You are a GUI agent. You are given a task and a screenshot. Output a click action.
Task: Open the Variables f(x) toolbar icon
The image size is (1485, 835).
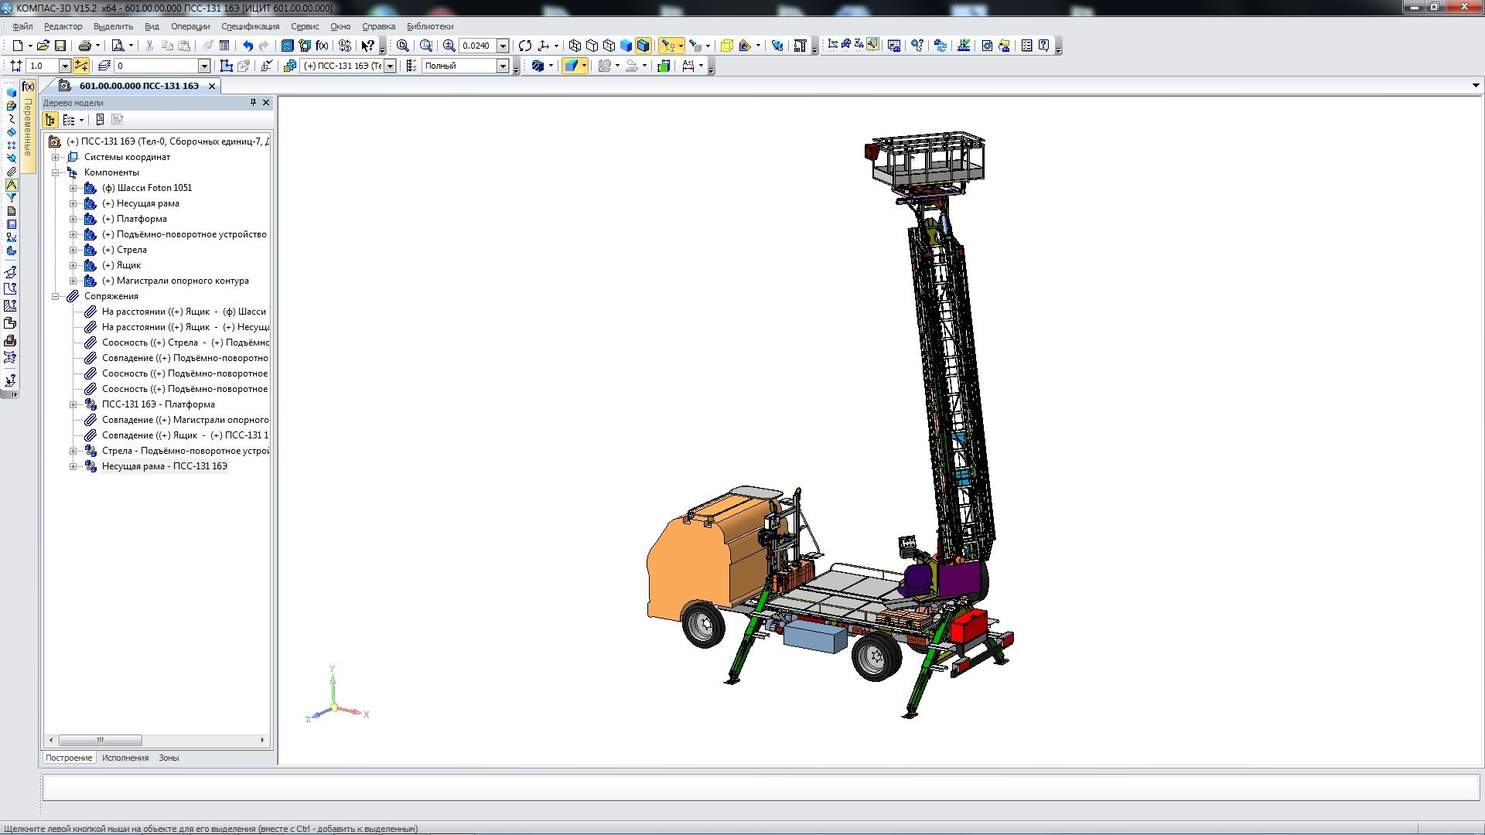[322, 46]
